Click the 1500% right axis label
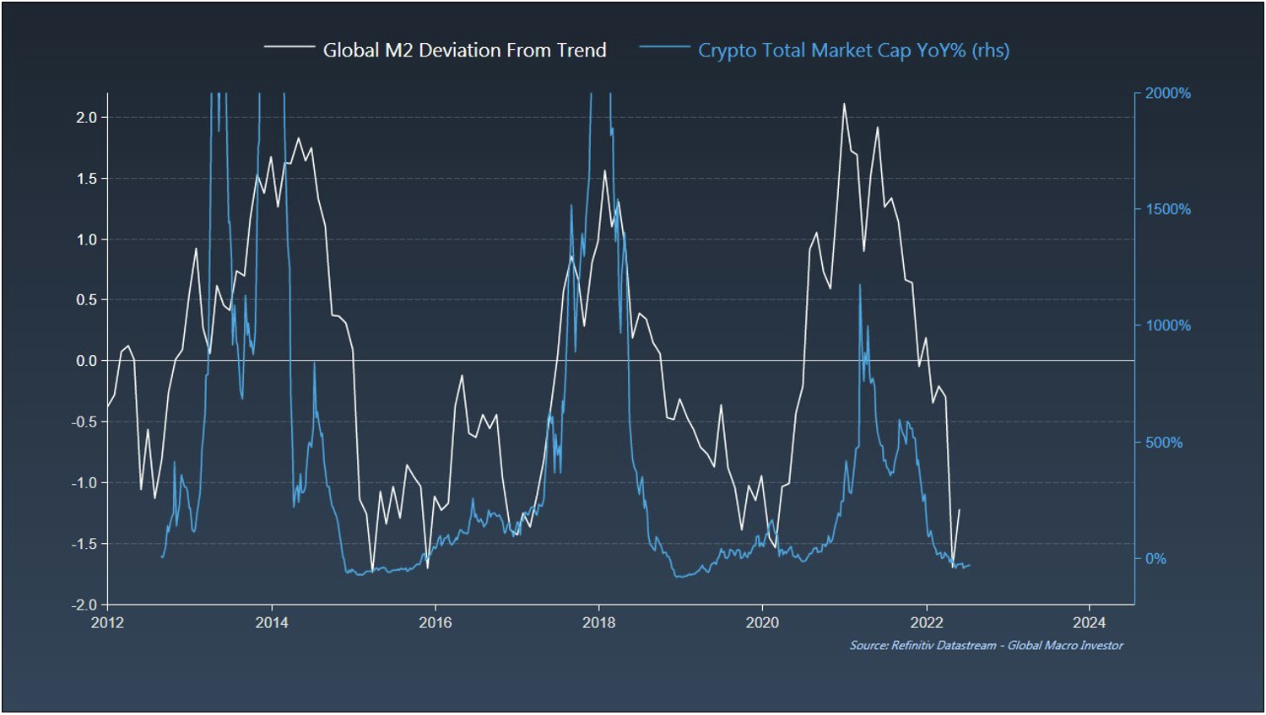Screen dimensions: 1266x715 click(x=1168, y=209)
